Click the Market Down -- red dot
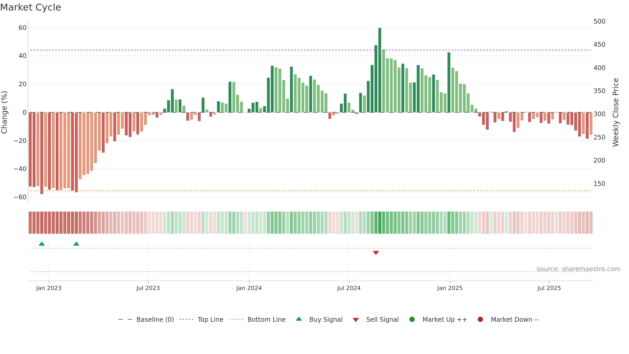This screenshot has width=629, height=354. coord(480,319)
